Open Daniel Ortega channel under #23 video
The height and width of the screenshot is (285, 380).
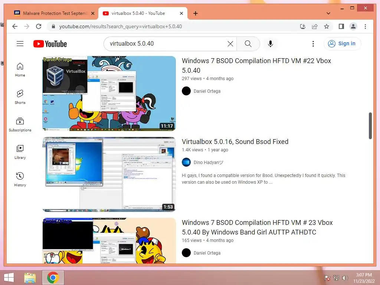207,253
